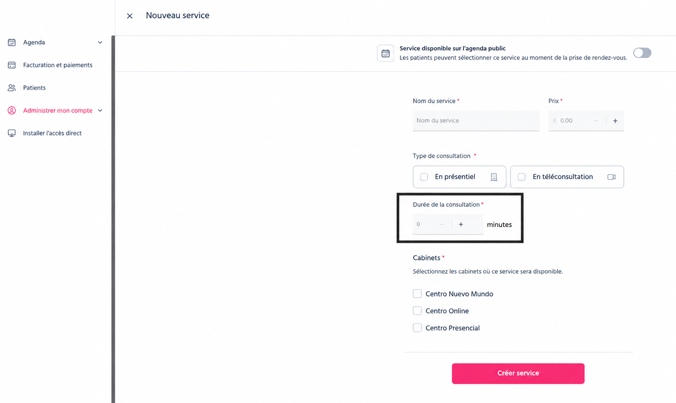
Task: Open the Patients menu item
Action: (34, 88)
